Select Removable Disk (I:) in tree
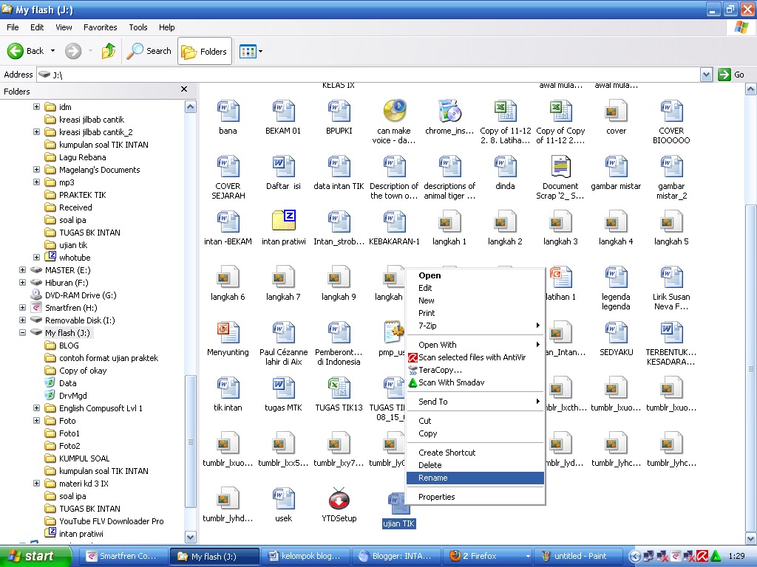 80,320
